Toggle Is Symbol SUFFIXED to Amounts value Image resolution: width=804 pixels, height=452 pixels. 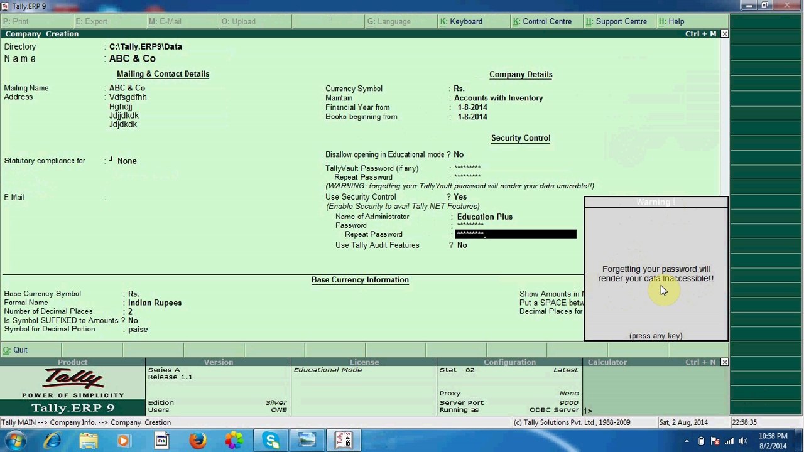tap(133, 320)
